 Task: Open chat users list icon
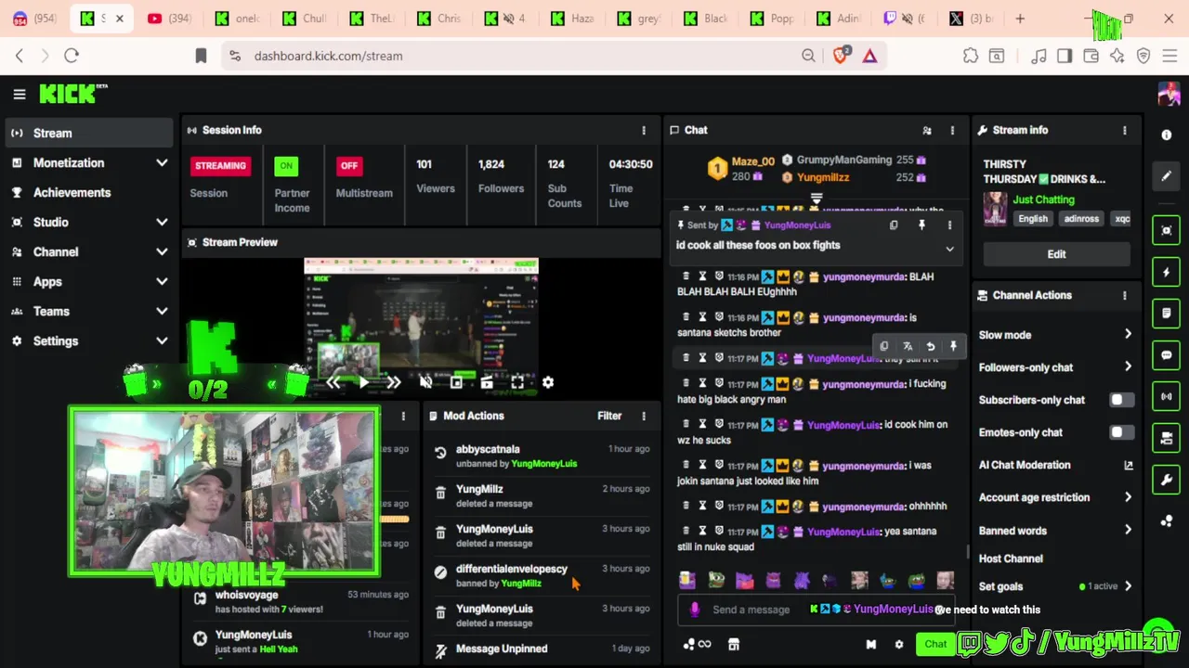pyautogui.click(x=926, y=130)
